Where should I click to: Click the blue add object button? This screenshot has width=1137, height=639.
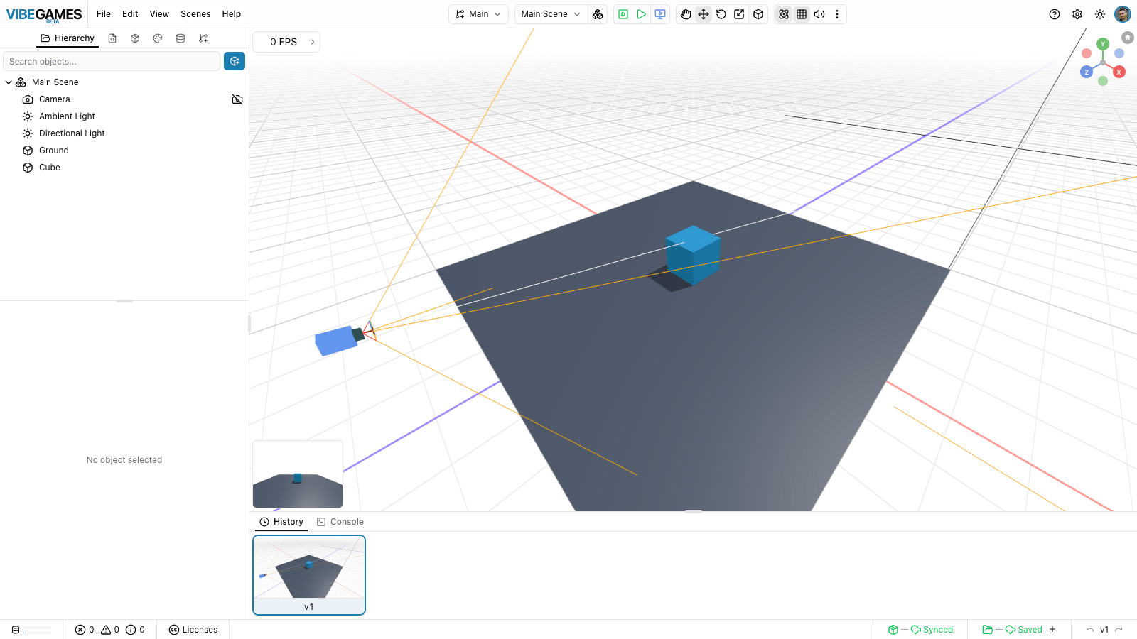pos(235,61)
